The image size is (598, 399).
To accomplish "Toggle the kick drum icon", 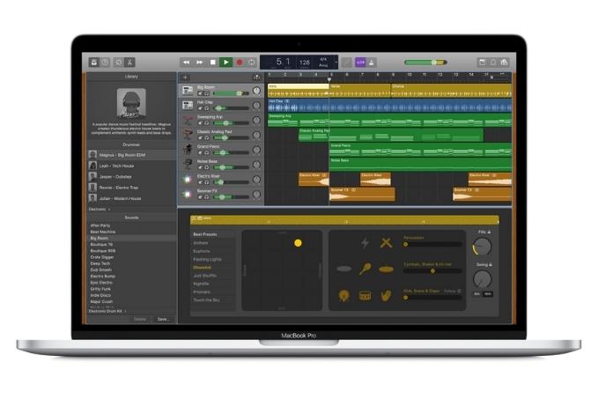I will (344, 296).
